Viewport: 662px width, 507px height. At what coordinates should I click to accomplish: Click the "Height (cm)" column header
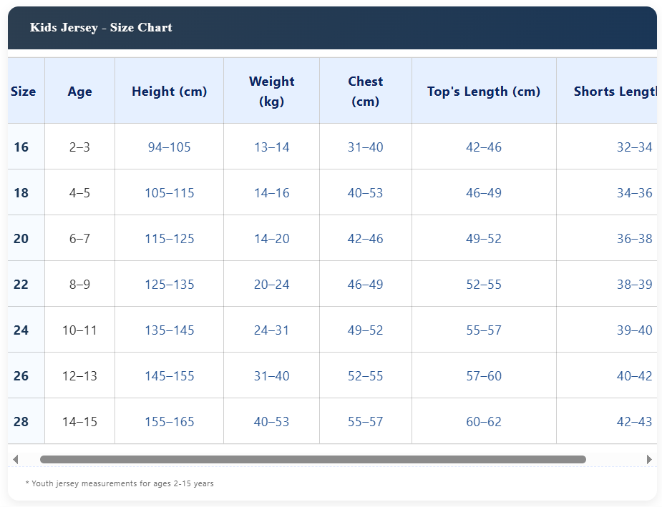click(x=169, y=92)
